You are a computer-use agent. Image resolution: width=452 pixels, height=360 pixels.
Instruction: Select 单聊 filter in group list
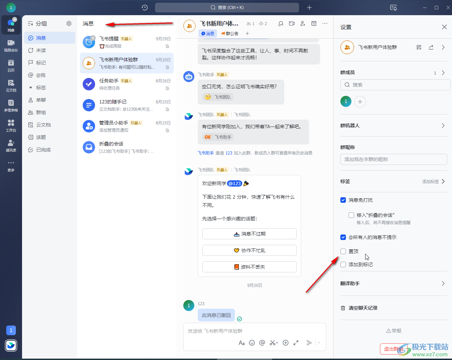50,100
